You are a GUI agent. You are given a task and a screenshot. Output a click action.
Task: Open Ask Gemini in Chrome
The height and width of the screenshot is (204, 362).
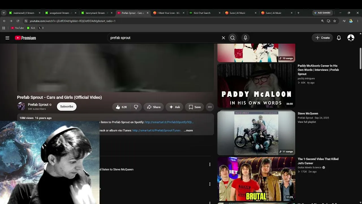322,13
